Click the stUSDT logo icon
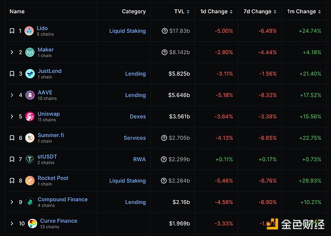The height and width of the screenshot is (236, 331). 30,159
